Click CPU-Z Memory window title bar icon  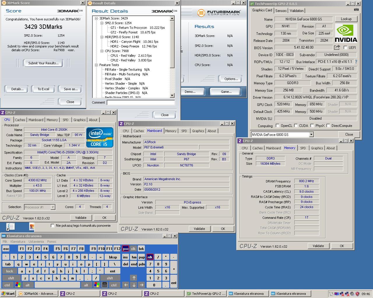click(240, 141)
